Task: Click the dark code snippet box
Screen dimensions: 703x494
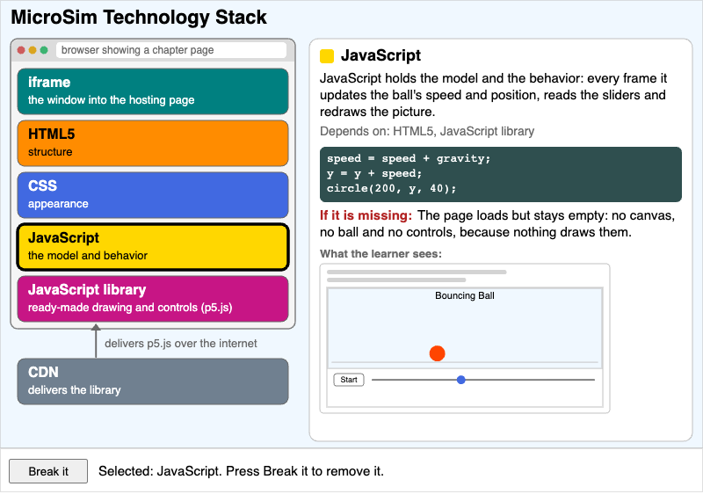Action: (501, 174)
